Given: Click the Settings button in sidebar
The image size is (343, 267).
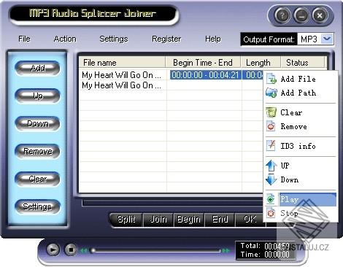Looking at the screenshot, I should [37, 206].
